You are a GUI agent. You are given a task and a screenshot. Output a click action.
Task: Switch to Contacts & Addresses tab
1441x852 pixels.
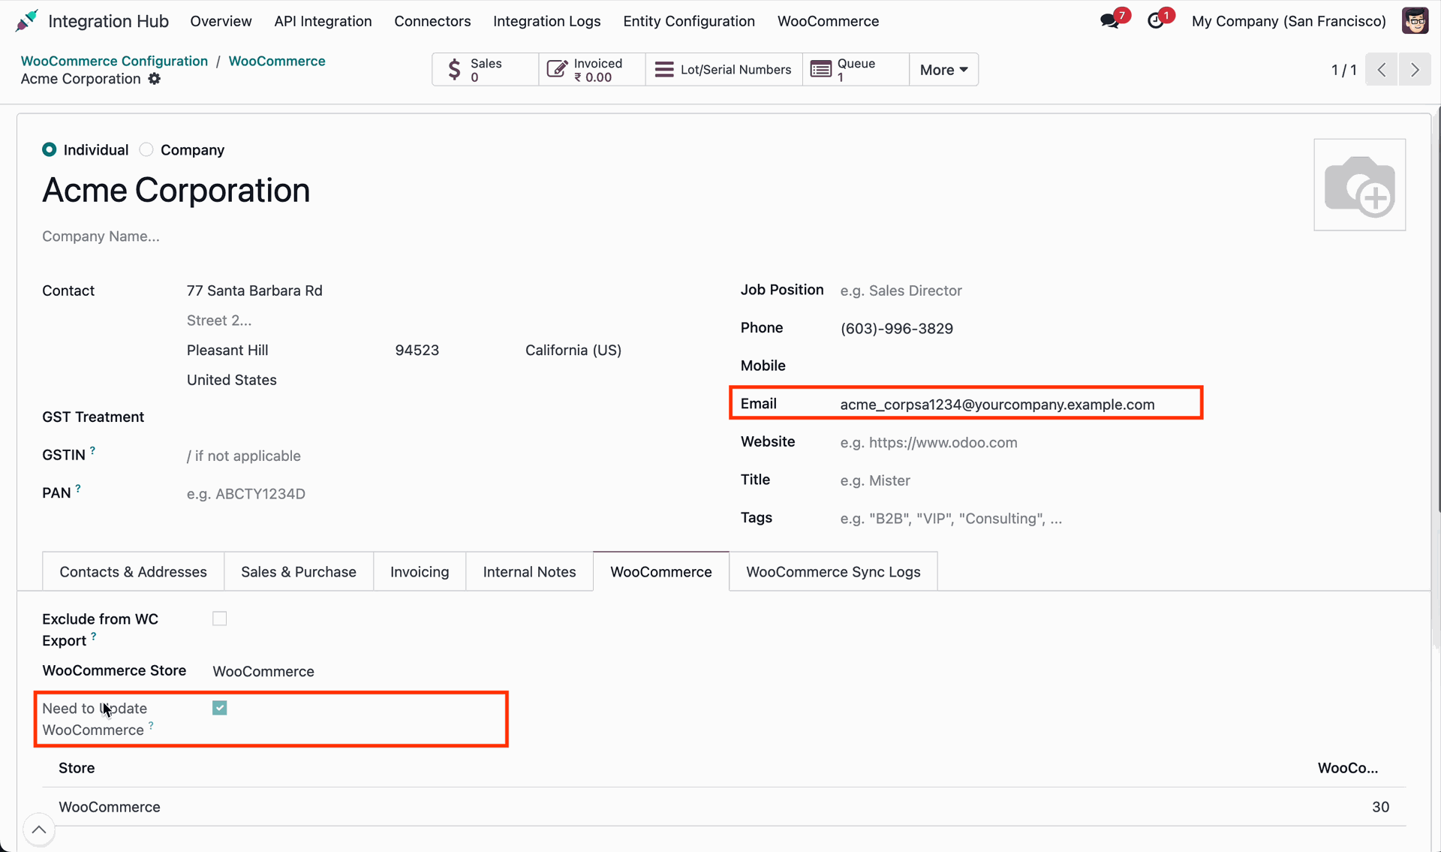point(133,572)
